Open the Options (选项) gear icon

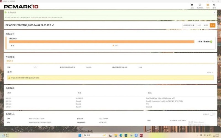(x=214, y=6)
